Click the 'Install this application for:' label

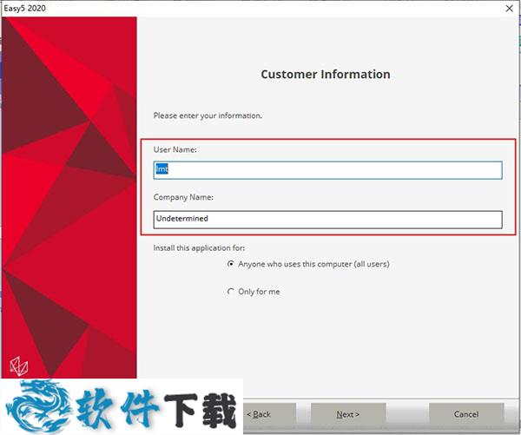(199, 248)
